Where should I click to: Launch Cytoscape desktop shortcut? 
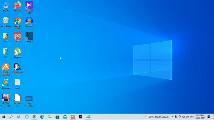point(6,84)
